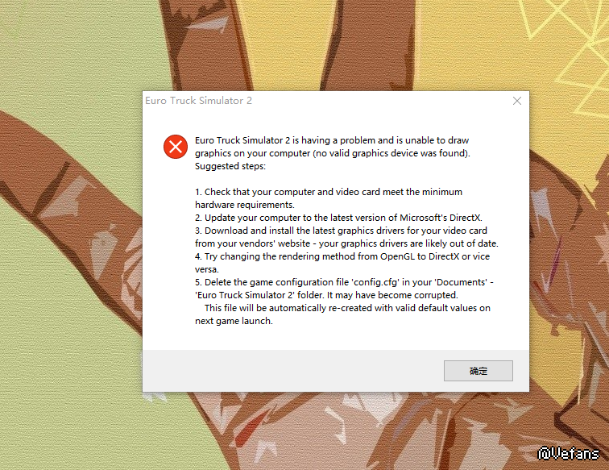Click the word 'versa.' in the message

[206, 269]
